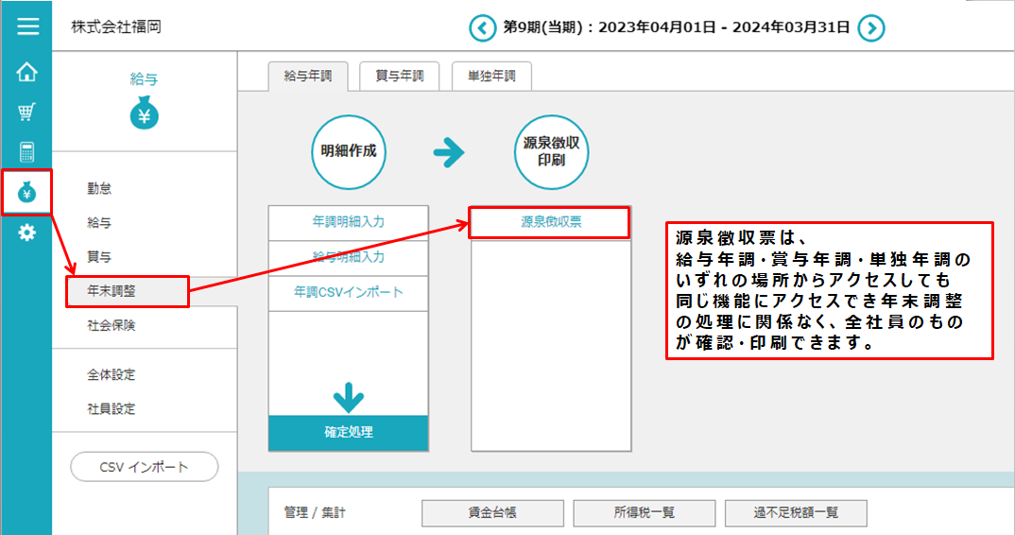Click the CSV インポート button
Screen dimensions: 1015x535
pyautogui.click(x=144, y=467)
